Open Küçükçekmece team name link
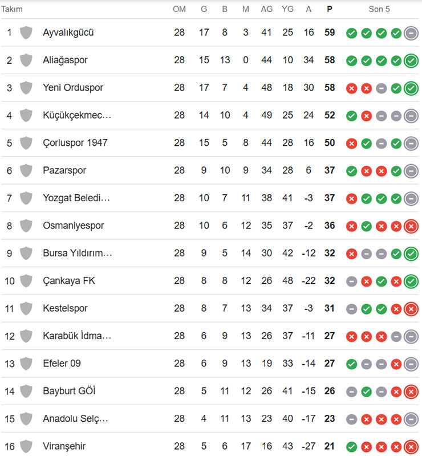The image size is (422, 457). click(77, 116)
